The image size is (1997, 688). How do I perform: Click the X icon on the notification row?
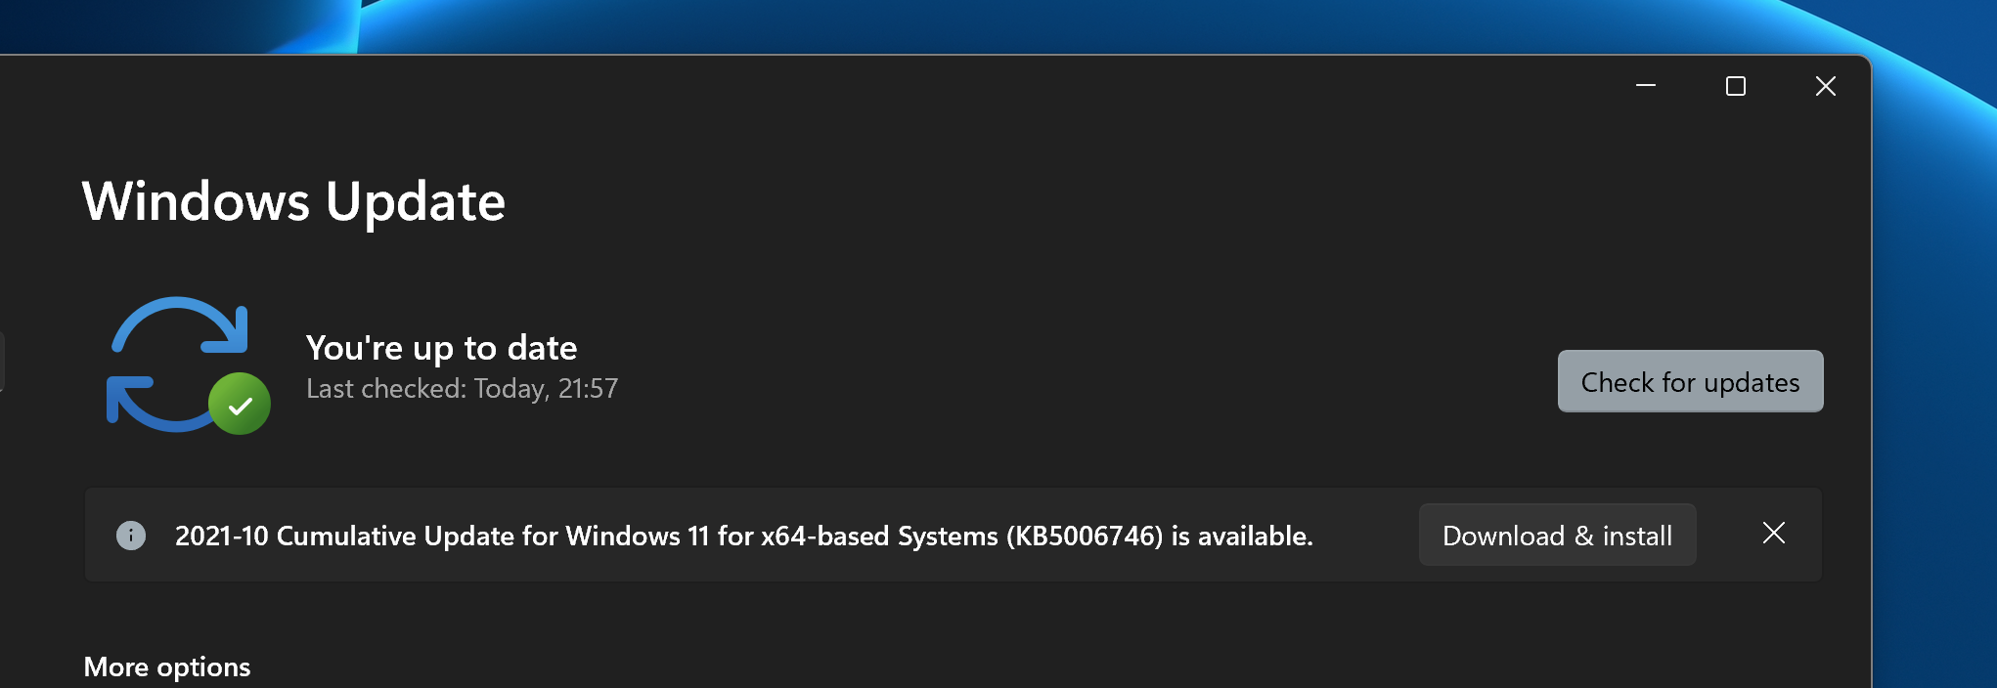click(1774, 534)
